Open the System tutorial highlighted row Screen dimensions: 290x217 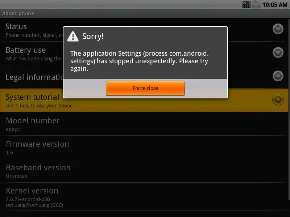[x=144, y=100]
